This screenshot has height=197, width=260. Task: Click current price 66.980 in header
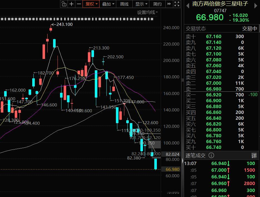pos(210,18)
